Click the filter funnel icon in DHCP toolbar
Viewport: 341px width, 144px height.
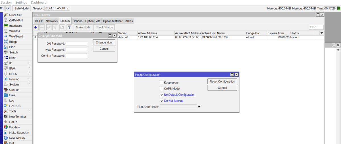[69, 27]
